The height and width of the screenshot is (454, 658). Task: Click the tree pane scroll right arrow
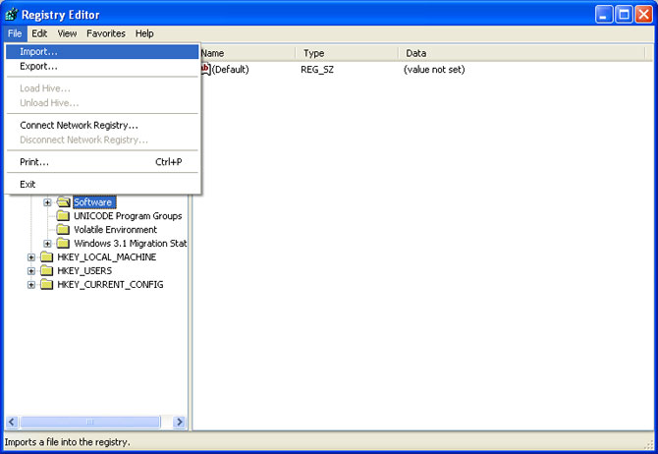click(180, 422)
